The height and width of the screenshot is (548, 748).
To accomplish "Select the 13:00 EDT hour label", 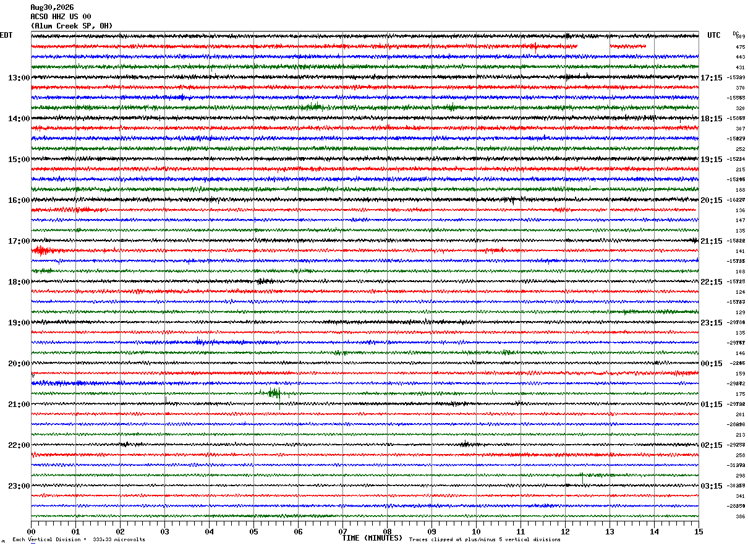I will pyautogui.click(x=19, y=78).
